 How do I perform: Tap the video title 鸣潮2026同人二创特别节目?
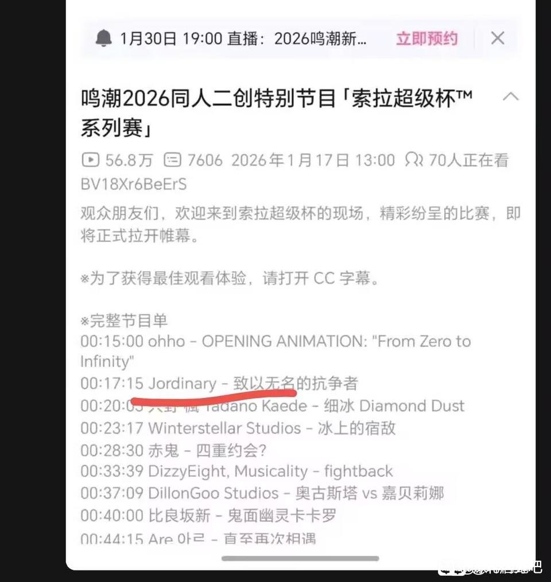pos(277,113)
